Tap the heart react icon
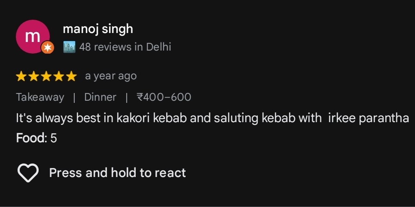The image size is (415, 207). pyautogui.click(x=28, y=173)
